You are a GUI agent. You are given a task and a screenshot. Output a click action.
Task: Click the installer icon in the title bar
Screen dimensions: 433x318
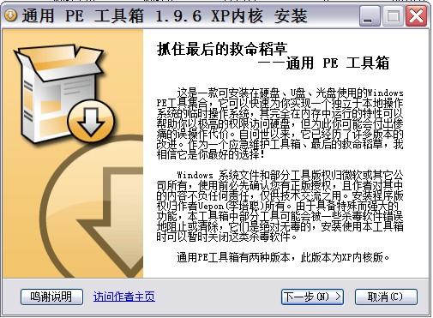click(11, 15)
